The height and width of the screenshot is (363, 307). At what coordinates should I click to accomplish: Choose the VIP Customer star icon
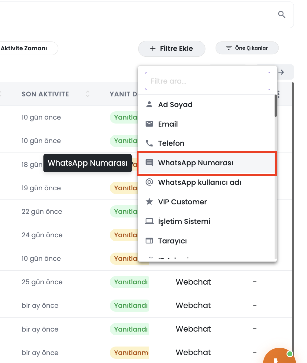pos(149,202)
